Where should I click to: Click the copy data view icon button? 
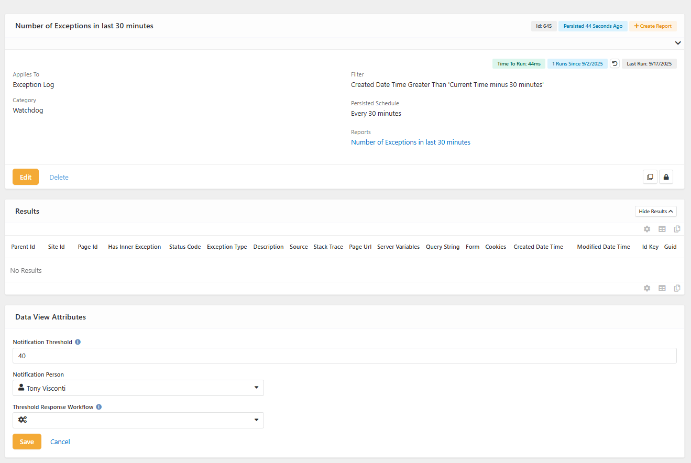point(650,177)
